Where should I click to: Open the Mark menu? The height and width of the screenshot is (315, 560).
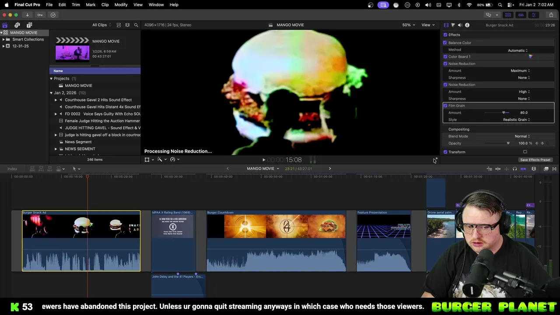tap(91, 5)
